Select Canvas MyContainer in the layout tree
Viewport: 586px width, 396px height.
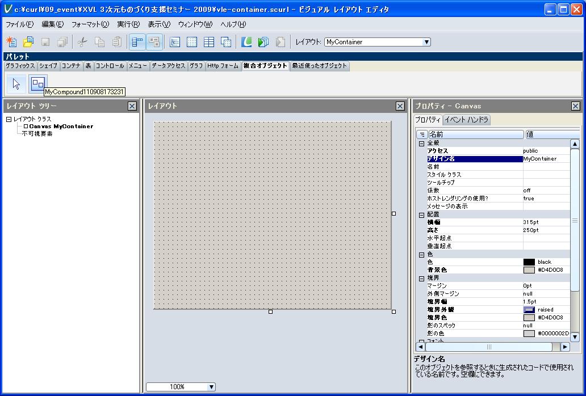61,127
